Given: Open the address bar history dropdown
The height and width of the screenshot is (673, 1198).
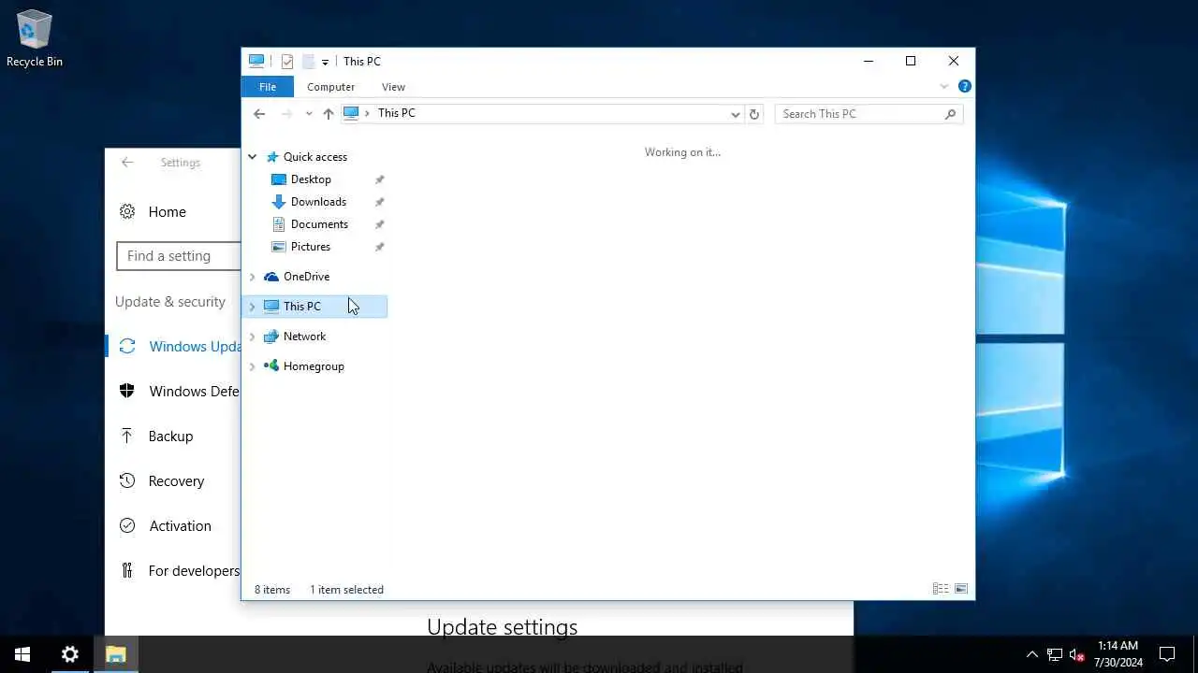Looking at the screenshot, I should click(x=735, y=114).
